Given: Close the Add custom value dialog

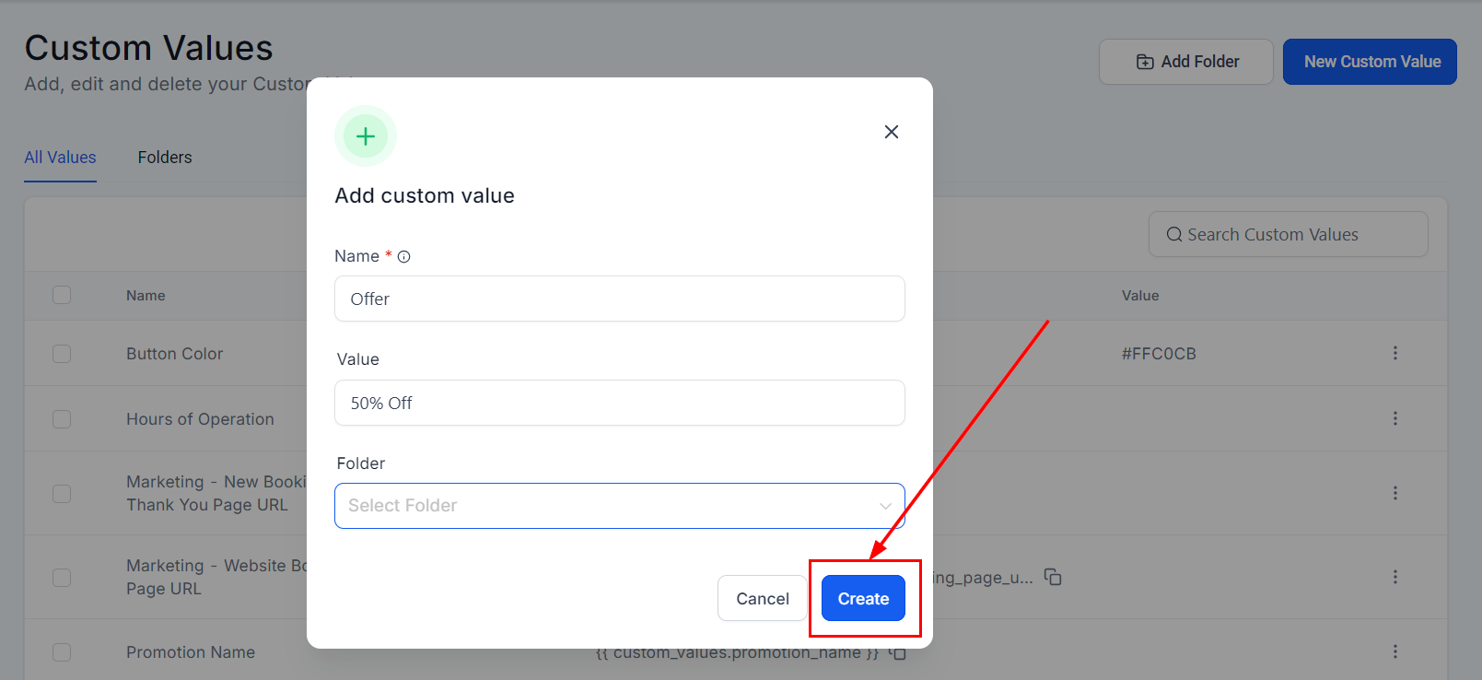Looking at the screenshot, I should pyautogui.click(x=891, y=132).
